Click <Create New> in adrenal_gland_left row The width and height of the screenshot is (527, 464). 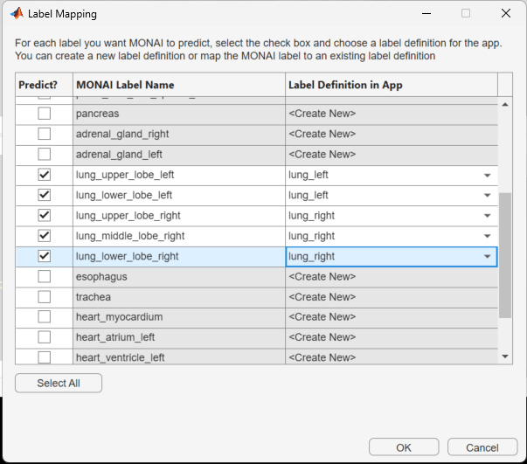click(x=392, y=154)
